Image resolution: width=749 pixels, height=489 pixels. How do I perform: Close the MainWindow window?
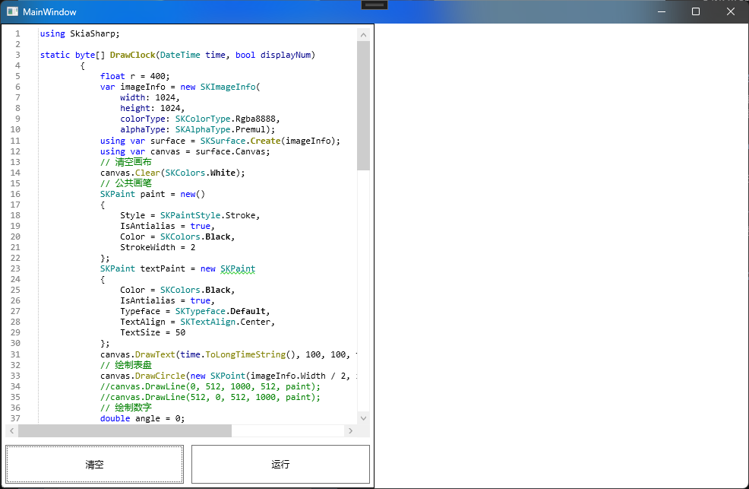click(x=731, y=11)
